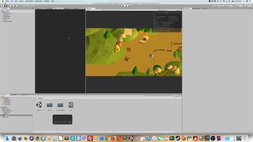Toggle the Global/Local handle rotation button
The width and height of the screenshot is (253, 142).
[x=32, y=6]
